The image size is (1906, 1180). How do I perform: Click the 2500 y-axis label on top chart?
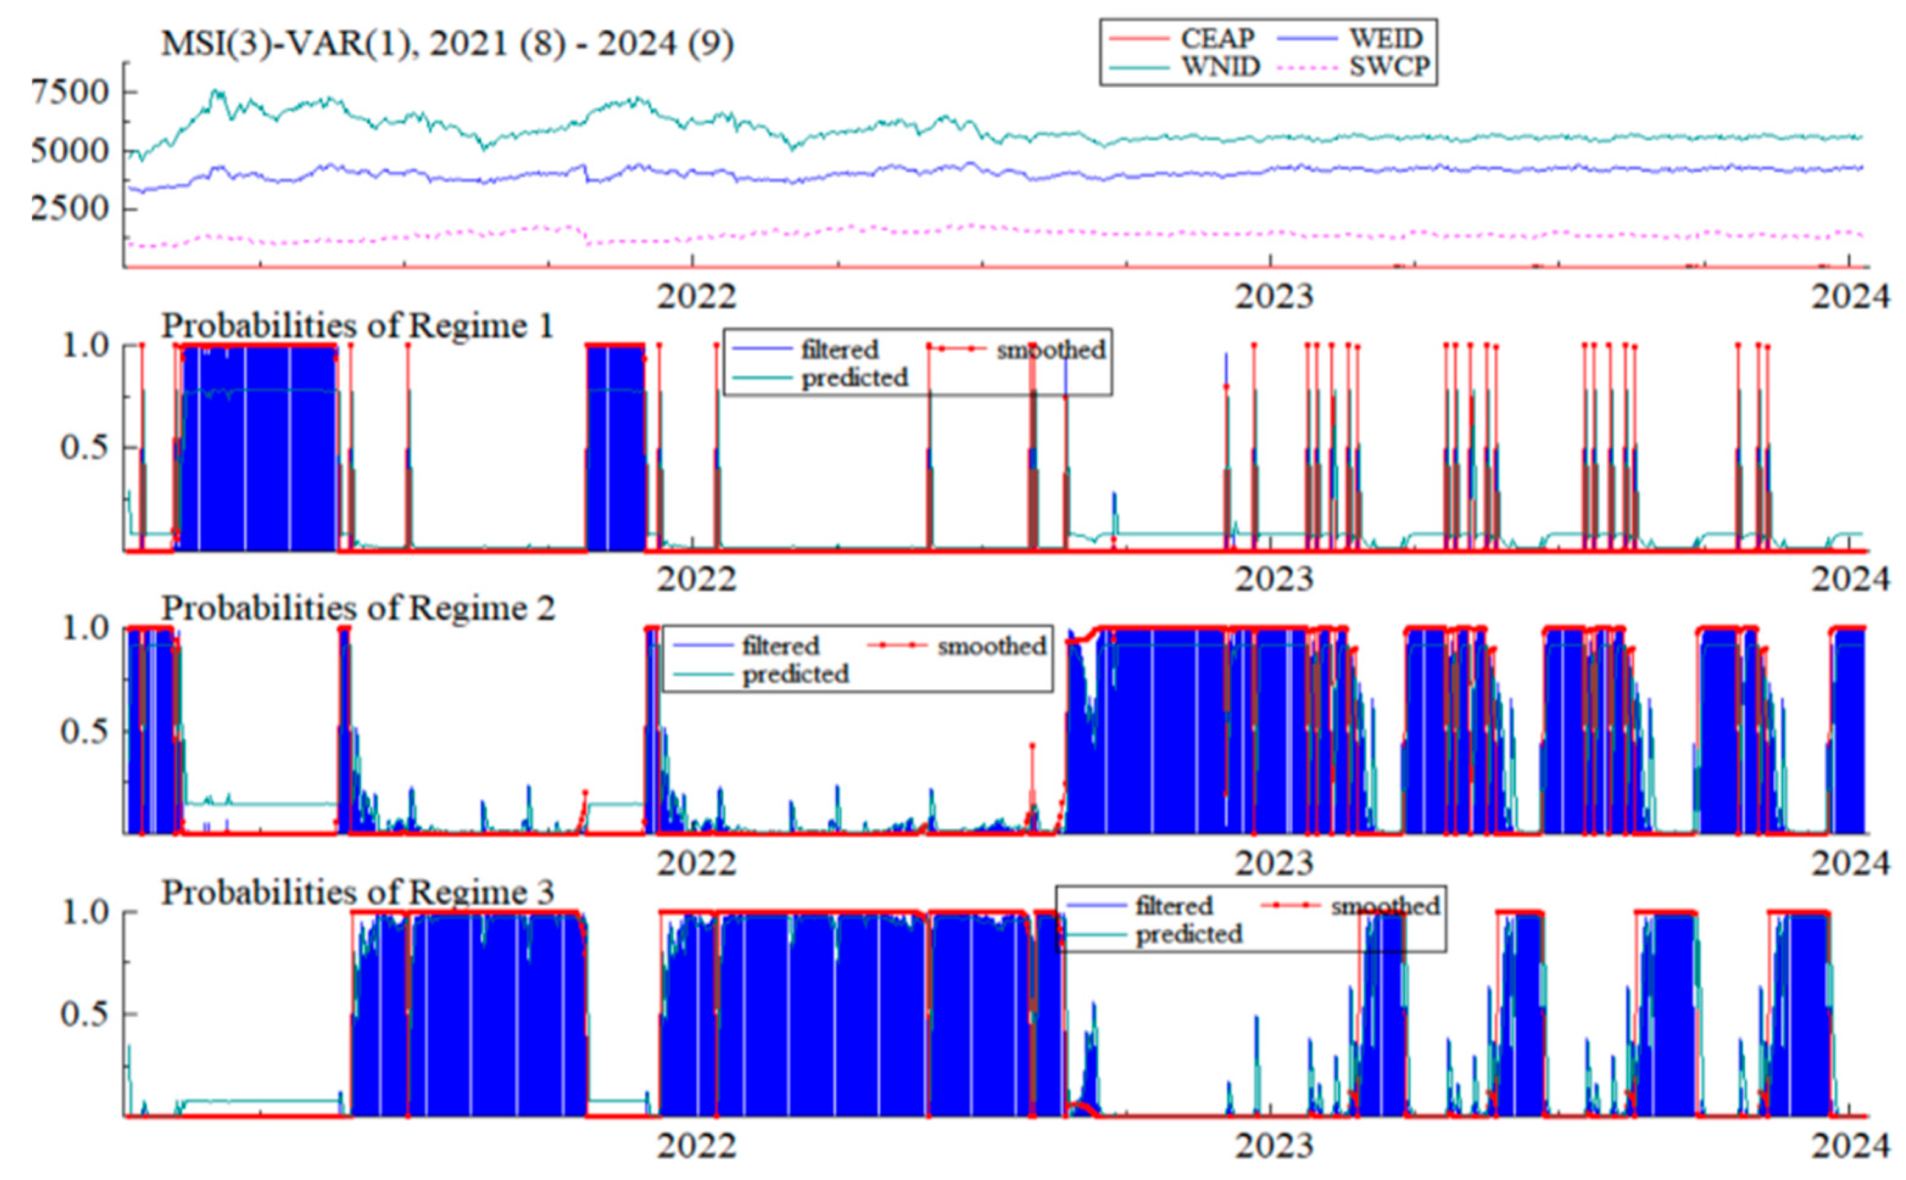pos(70,208)
